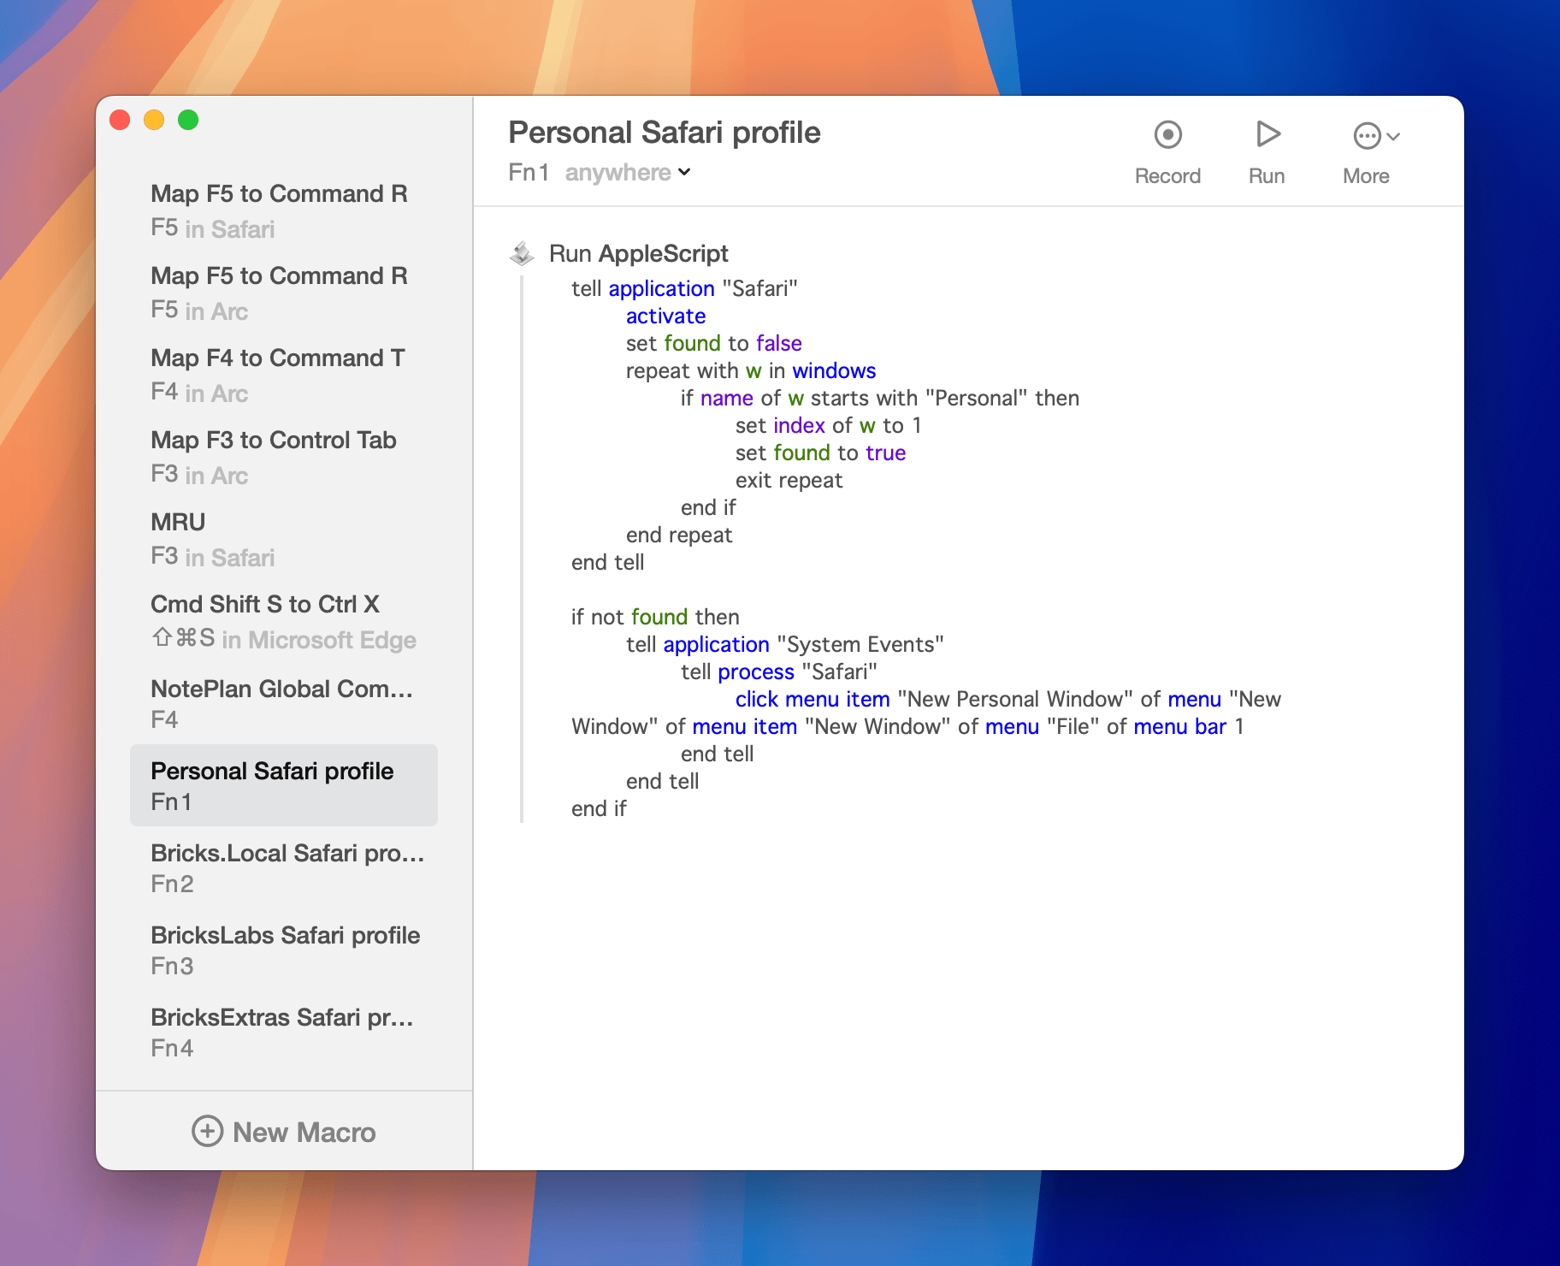1560x1266 pixels.
Task: Click the Record macro icon
Action: tap(1167, 135)
